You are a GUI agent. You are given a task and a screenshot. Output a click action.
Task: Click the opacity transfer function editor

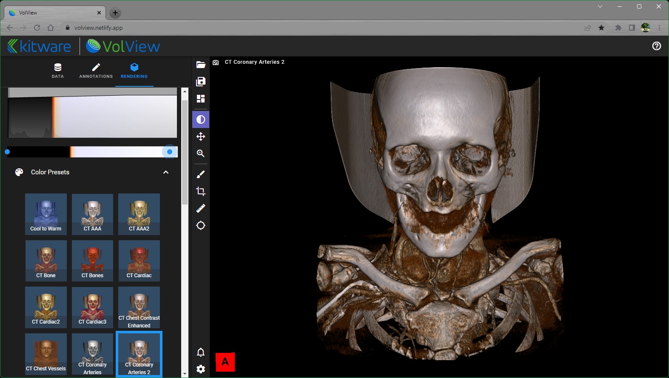click(x=92, y=113)
